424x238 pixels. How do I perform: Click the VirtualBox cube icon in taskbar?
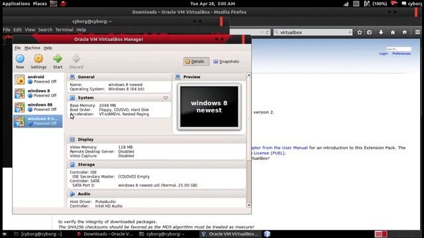[x=267, y=234]
